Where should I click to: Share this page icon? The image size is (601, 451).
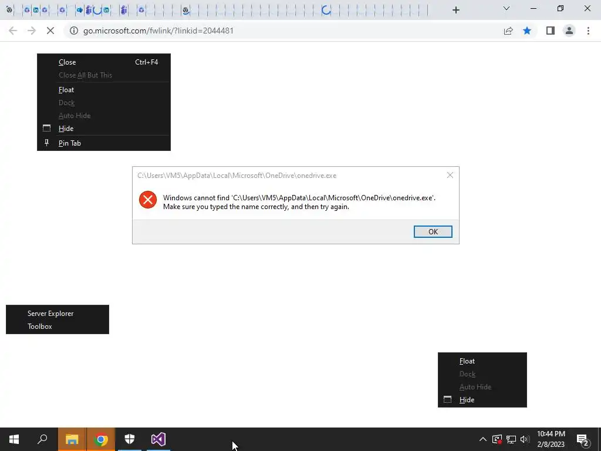[x=508, y=31]
